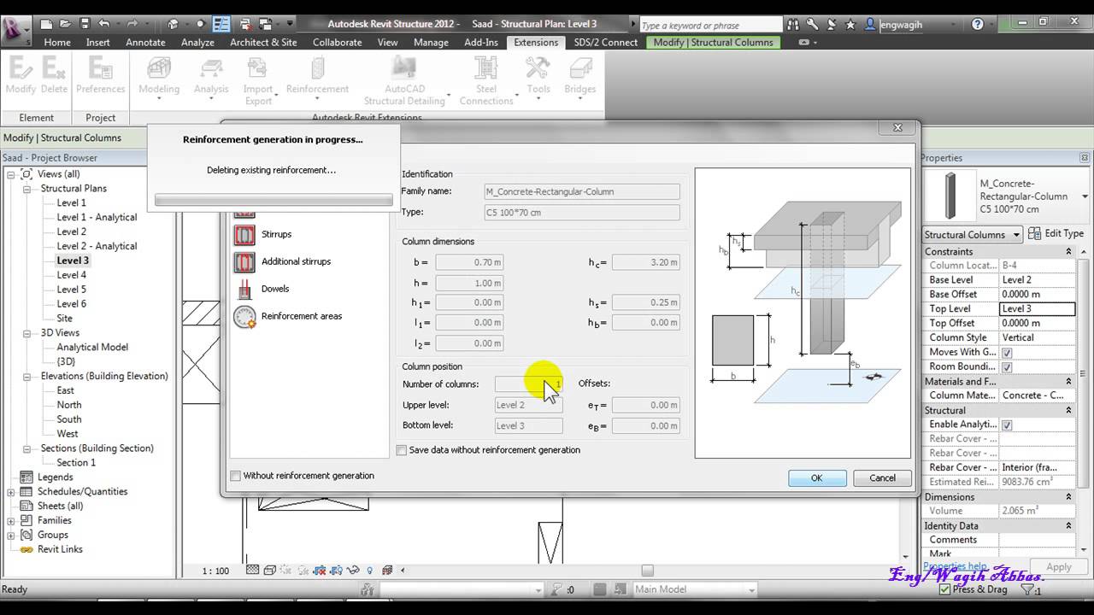
Task: Open the Manage ribbon tab
Action: point(431,42)
